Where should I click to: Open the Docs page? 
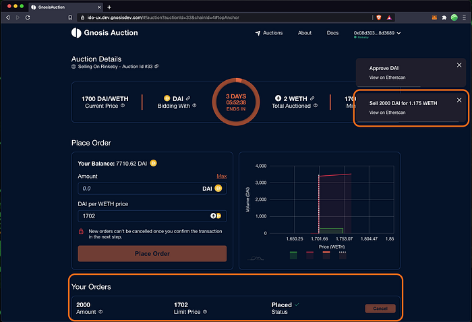(332, 33)
